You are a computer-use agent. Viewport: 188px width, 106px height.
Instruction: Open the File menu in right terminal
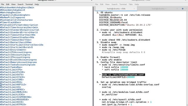(x=97, y=4)
